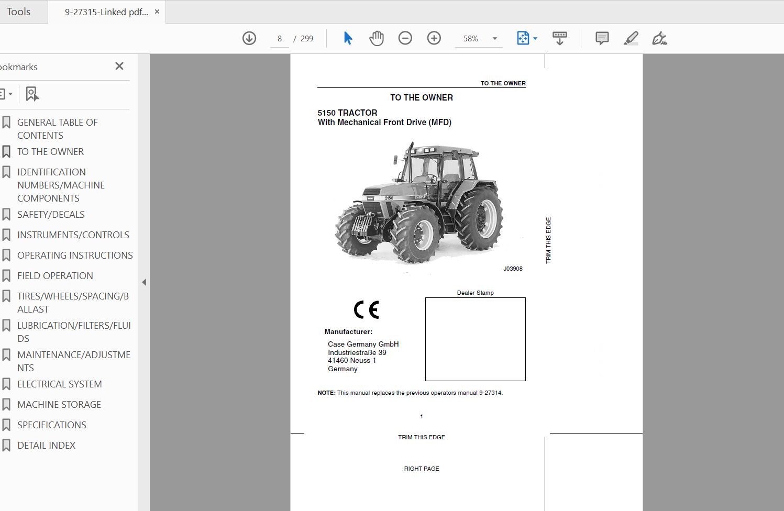Open the 58% zoom level dropdown
The width and height of the screenshot is (784, 511).
click(494, 39)
